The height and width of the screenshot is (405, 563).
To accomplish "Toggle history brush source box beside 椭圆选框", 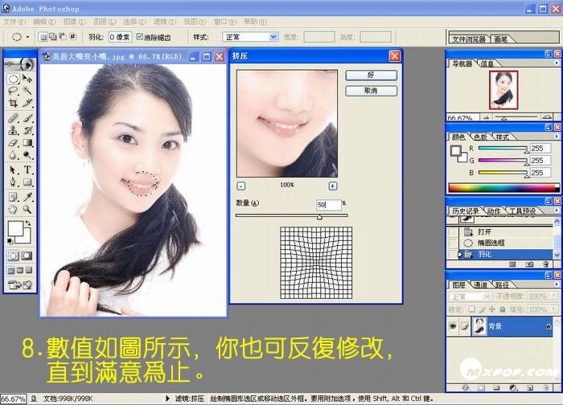I will pyautogui.click(x=453, y=243).
